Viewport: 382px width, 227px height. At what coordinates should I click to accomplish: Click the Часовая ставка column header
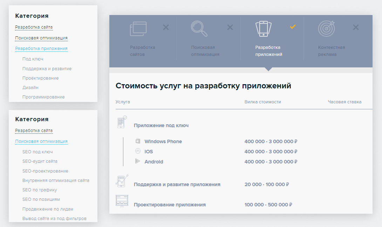[345, 102]
